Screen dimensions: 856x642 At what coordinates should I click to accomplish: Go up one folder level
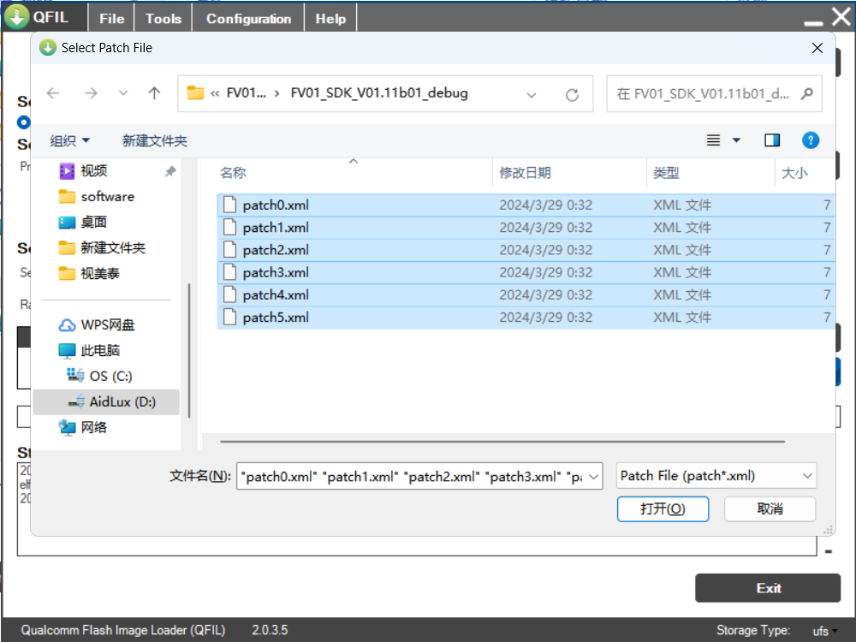tap(154, 93)
